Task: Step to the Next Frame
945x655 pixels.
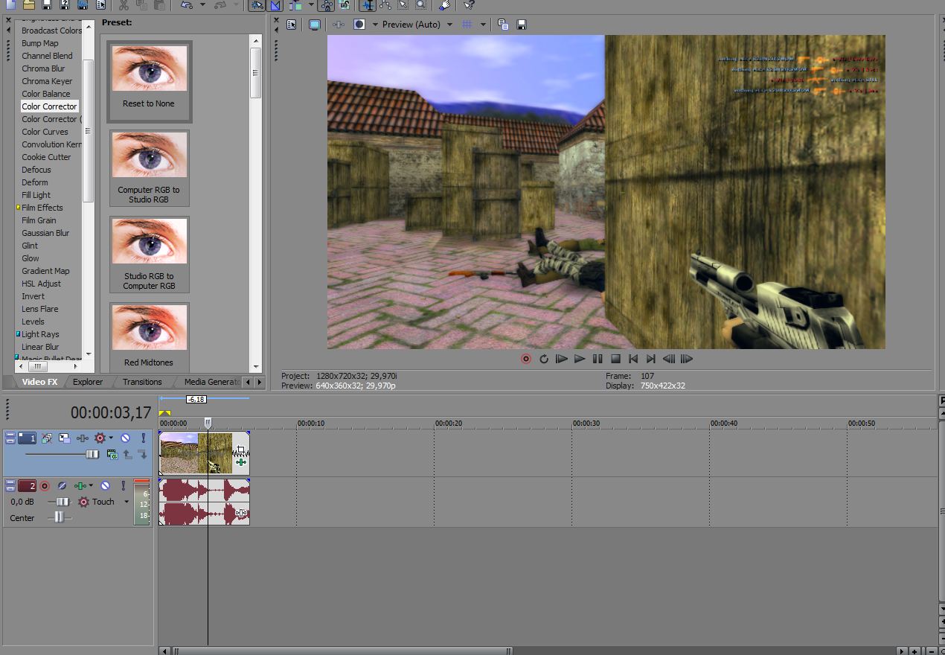Action: (x=687, y=359)
